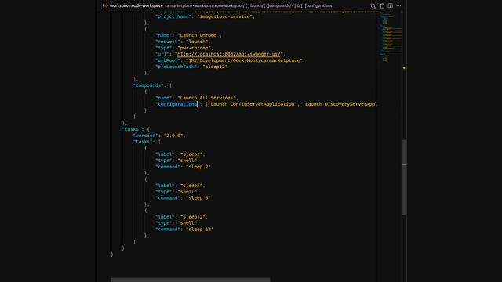
Task: Click the "sleep12" label value in tasks
Action: click(x=193, y=217)
